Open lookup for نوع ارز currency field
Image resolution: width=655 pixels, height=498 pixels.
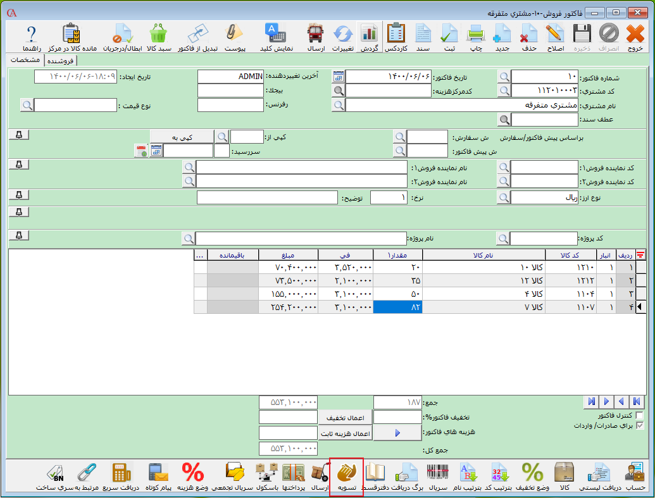[x=504, y=197]
